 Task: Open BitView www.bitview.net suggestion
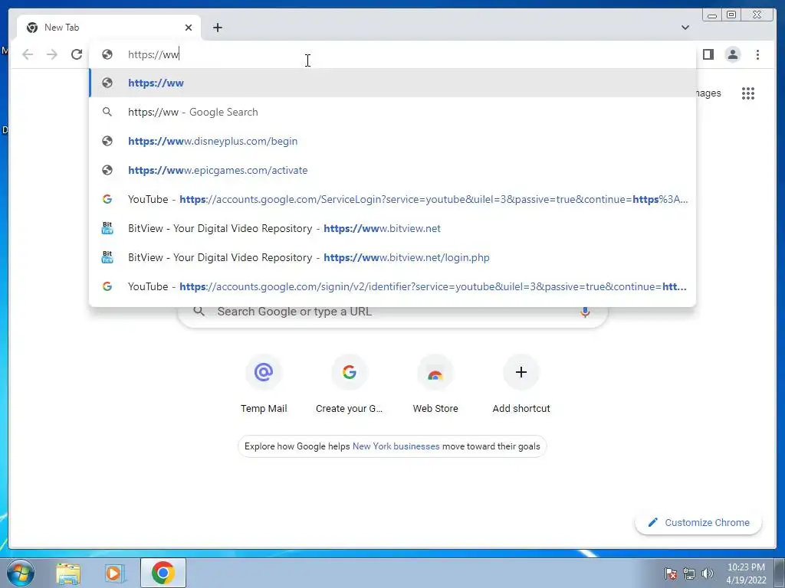[x=392, y=228]
